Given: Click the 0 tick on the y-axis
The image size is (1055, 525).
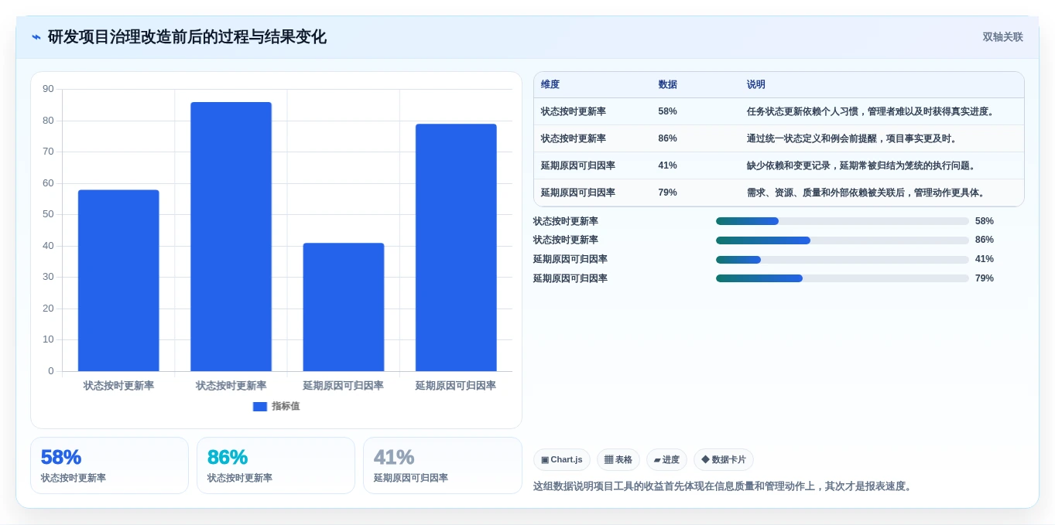Looking at the screenshot, I should [51, 371].
